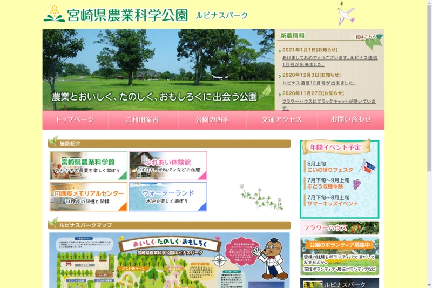The height and width of the screenshot is (288, 432).
Task: Click the 一覧はこちら news list link
Action: (x=363, y=37)
